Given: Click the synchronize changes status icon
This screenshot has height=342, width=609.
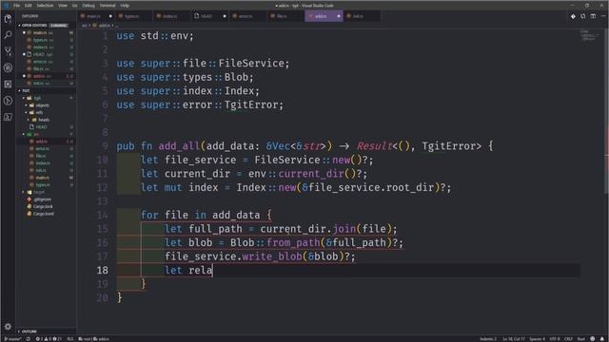Looking at the screenshot, I should (x=29, y=339).
